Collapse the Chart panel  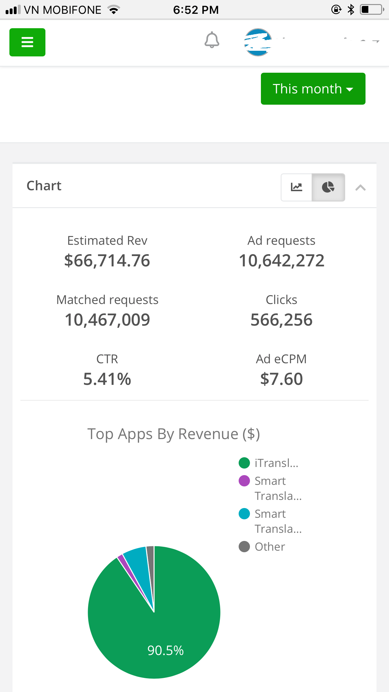click(360, 187)
